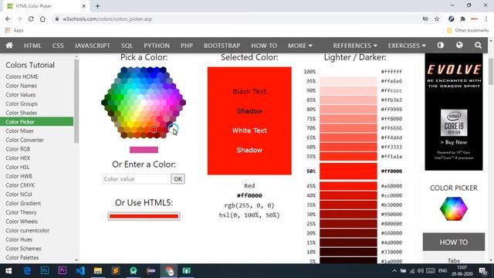Image resolution: width=494 pixels, height=278 pixels.
Task: Click Buy Now in the Evolve ad
Action: click(454, 142)
